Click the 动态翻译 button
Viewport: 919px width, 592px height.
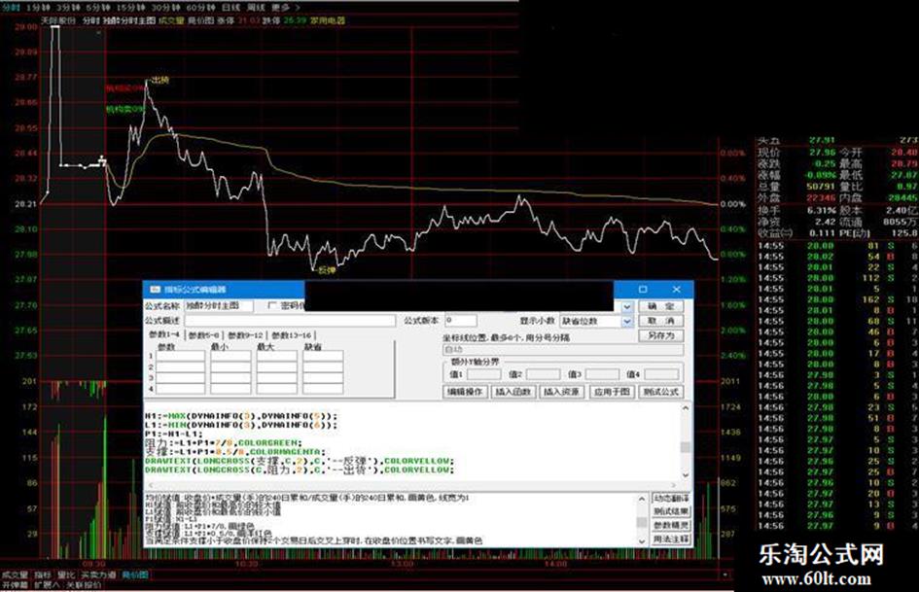[x=671, y=498]
